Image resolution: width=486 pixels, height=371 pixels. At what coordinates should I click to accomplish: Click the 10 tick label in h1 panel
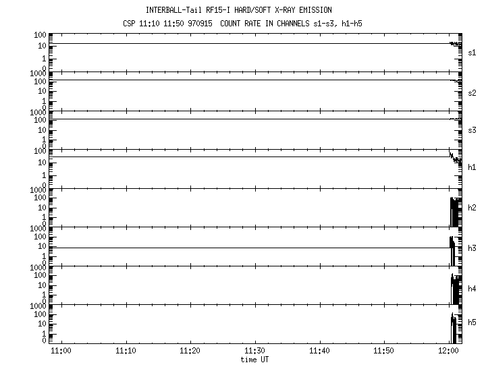point(42,163)
